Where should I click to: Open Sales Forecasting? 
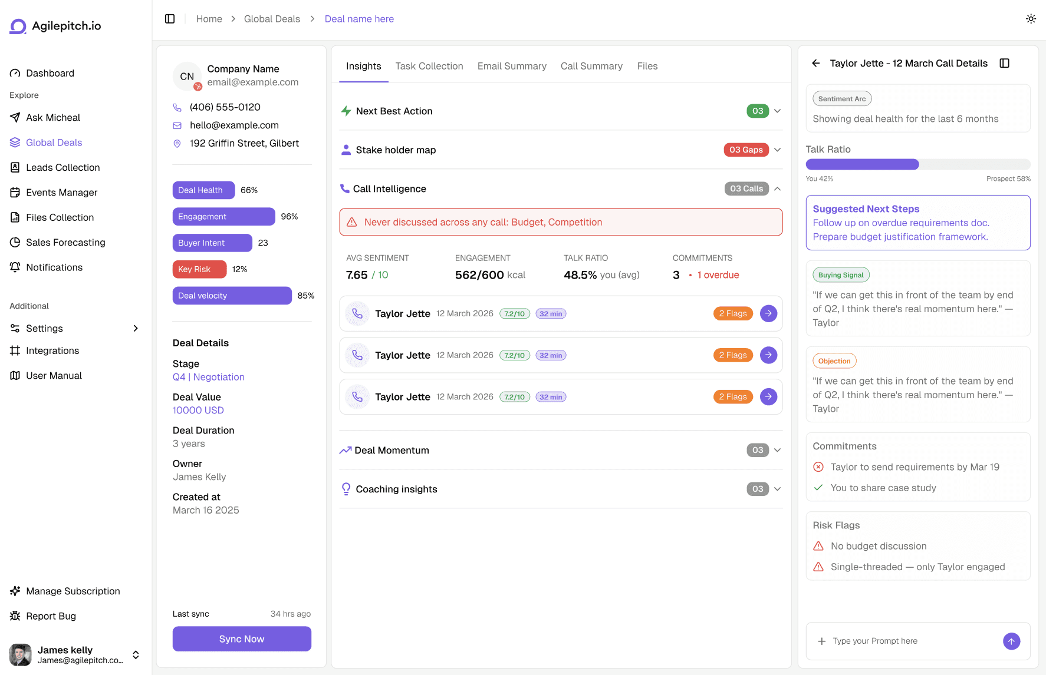65,242
